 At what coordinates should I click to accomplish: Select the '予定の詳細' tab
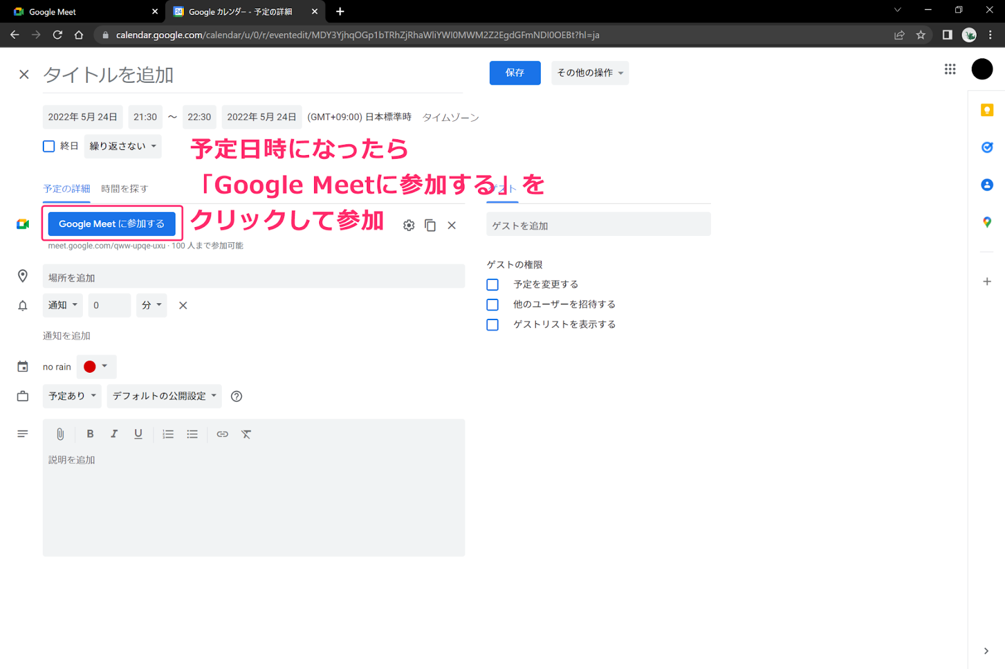[x=67, y=189]
